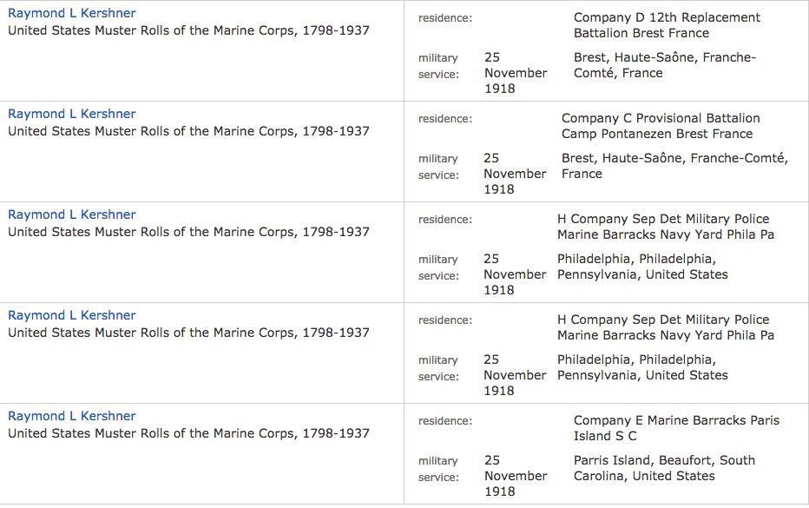The height and width of the screenshot is (508, 809).
Task: Click the Muster Rolls title in the Company C row
Action: [188, 131]
